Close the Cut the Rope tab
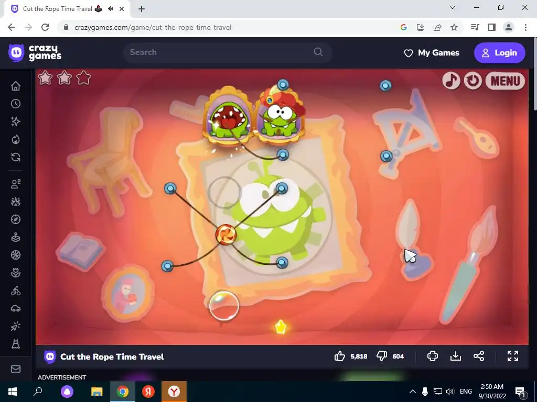This screenshot has height=402, width=537. click(122, 9)
